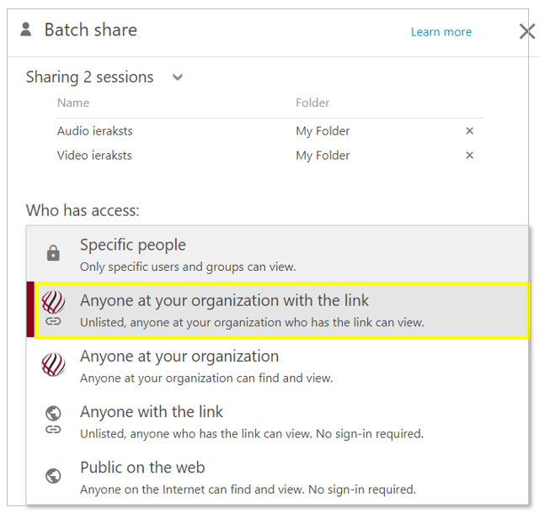Click globe icon beside Anyone with the link

pyautogui.click(x=53, y=413)
